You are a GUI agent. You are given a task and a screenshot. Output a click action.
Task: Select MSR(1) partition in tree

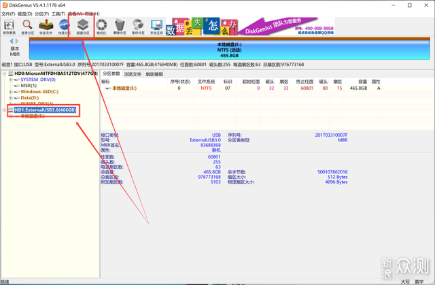tap(29, 86)
